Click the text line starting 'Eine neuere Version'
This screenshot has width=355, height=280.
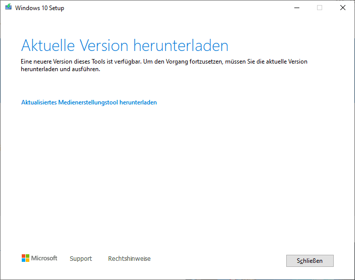click(164, 62)
